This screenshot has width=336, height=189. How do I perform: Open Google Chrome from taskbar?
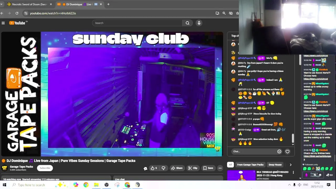(86, 185)
